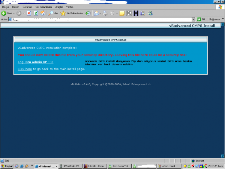Switch to AVerMedia TV taskbar window

click(x=70, y=166)
